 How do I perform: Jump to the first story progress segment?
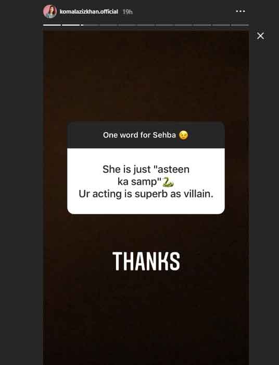pyautogui.click(x=52, y=25)
